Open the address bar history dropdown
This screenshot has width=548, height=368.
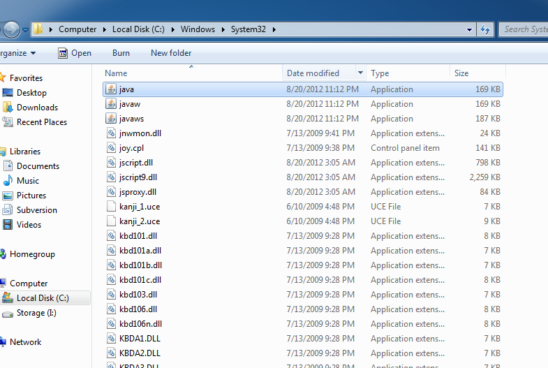click(x=469, y=30)
